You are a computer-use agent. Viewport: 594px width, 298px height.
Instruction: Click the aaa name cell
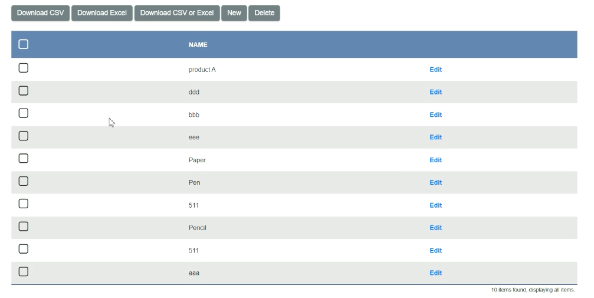coord(194,273)
